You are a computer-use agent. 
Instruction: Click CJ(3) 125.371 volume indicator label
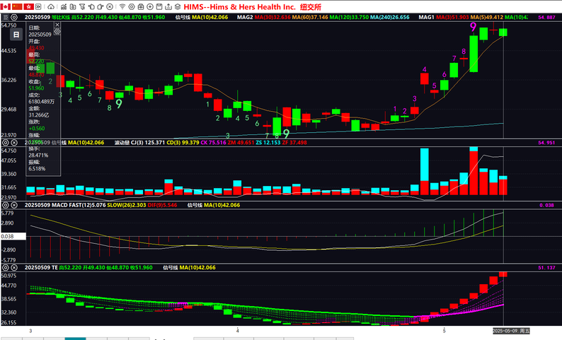click(147, 143)
